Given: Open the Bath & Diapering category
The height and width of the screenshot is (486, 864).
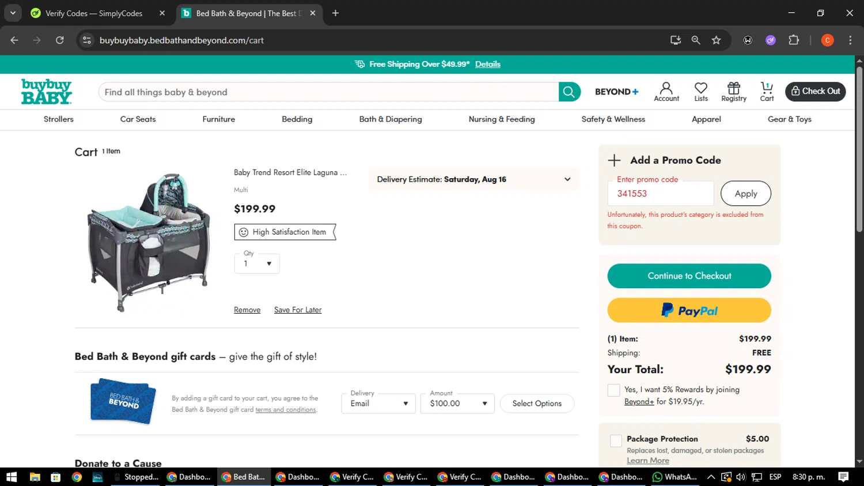Looking at the screenshot, I should [x=391, y=119].
